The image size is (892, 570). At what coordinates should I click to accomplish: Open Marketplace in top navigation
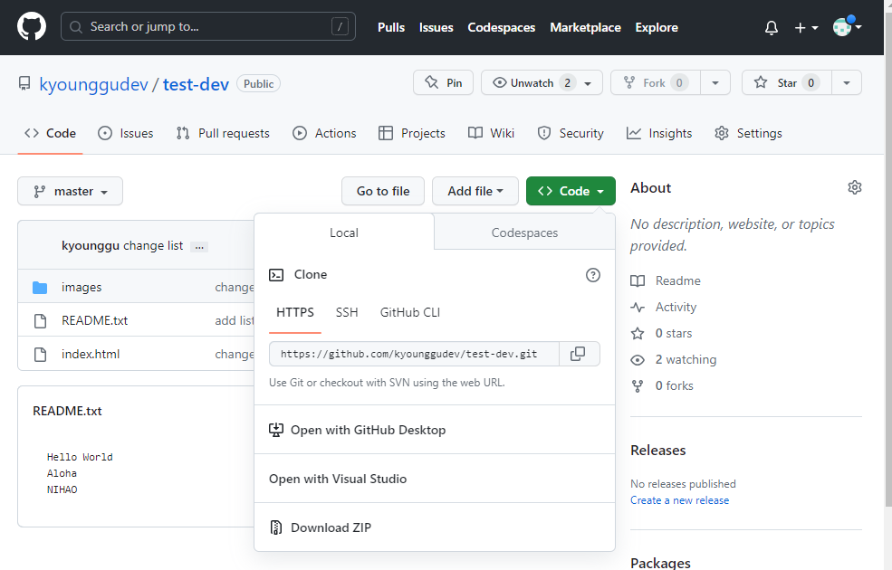pyautogui.click(x=585, y=27)
